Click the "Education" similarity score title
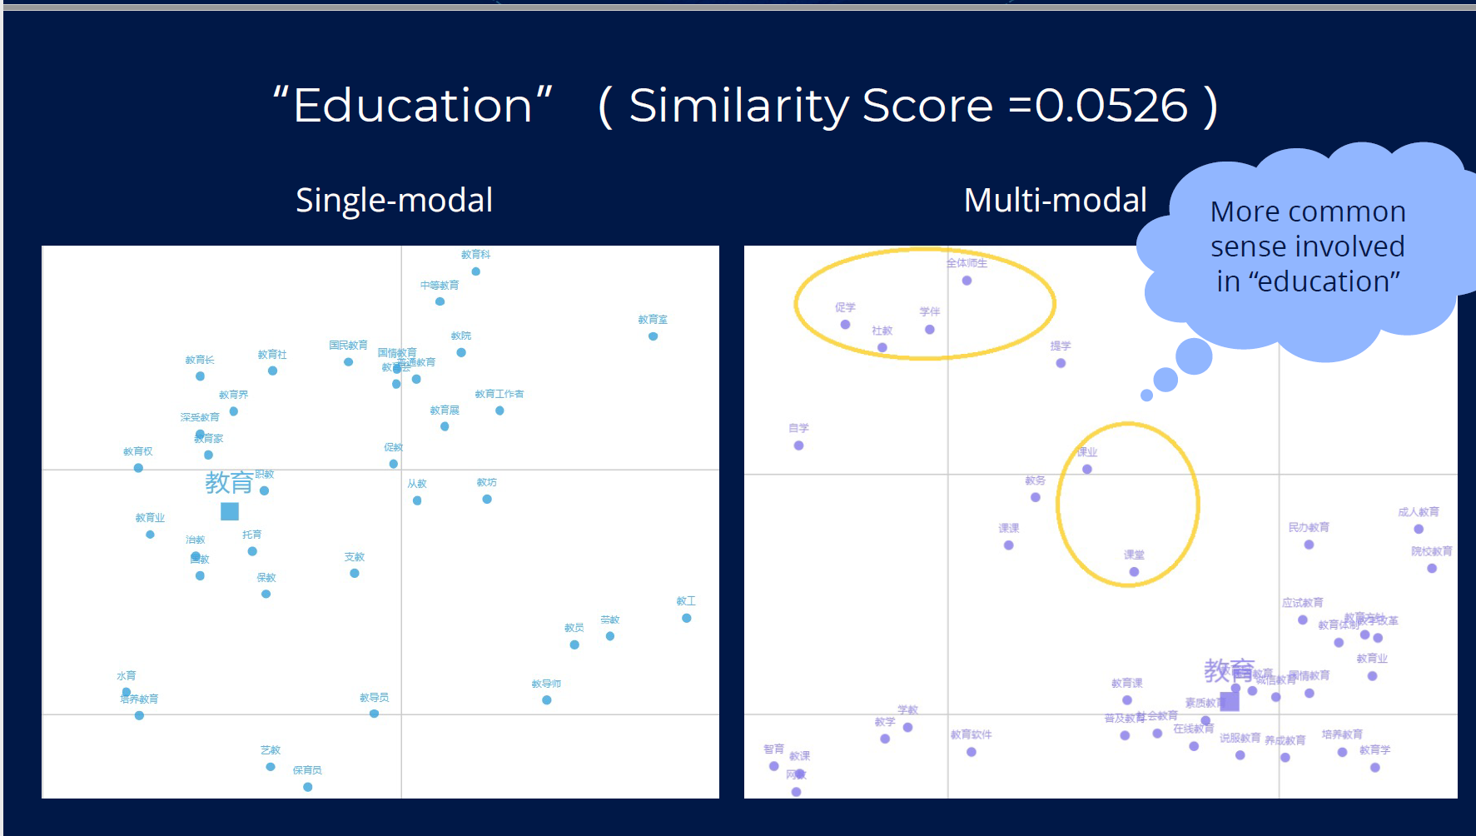Image resolution: width=1476 pixels, height=836 pixels. point(745,106)
